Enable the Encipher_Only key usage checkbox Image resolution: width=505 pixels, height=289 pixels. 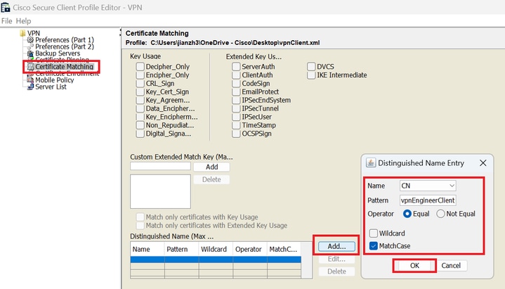tap(140, 75)
